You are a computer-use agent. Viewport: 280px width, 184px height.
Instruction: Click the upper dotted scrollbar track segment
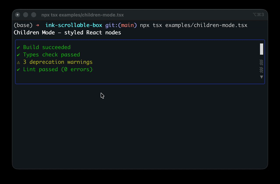click(x=262, y=62)
